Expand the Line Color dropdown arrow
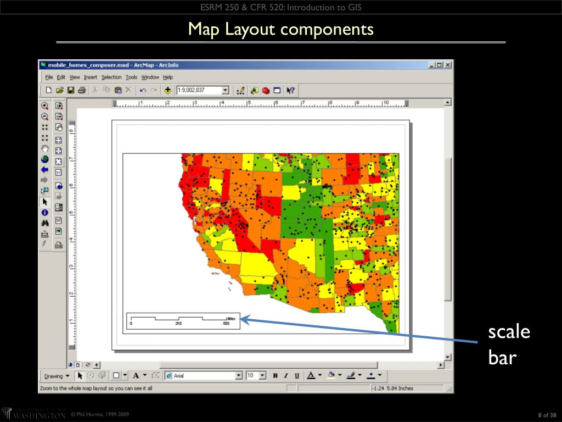 point(360,375)
